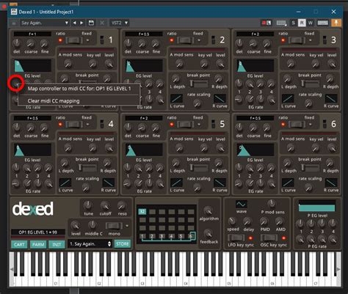Screen dimensions: 348x294
Task: Choose 'Clear midi CC mapping' menu entry
Action: tap(79, 100)
